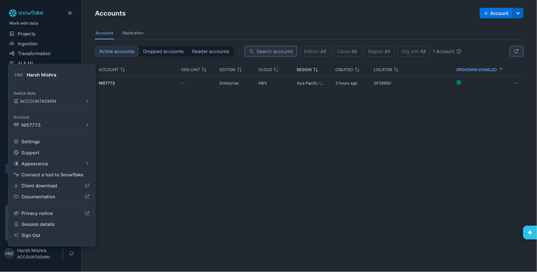The image size is (537, 272).
Task: Show Reader accounts
Action: pyautogui.click(x=210, y=51)
